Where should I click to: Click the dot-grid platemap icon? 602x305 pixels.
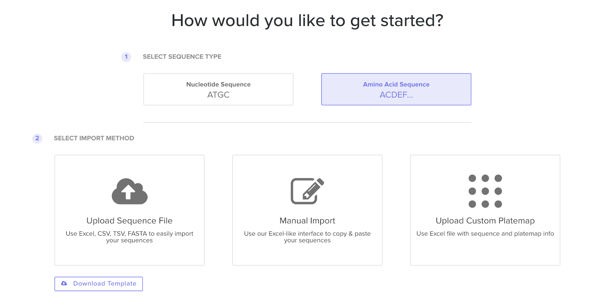point(485,191)
